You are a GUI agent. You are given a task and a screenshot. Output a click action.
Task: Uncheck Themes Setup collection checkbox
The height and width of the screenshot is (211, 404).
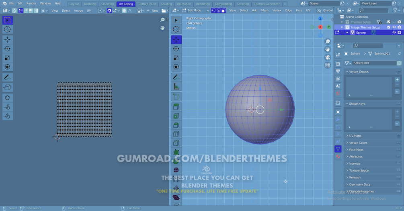389,22
